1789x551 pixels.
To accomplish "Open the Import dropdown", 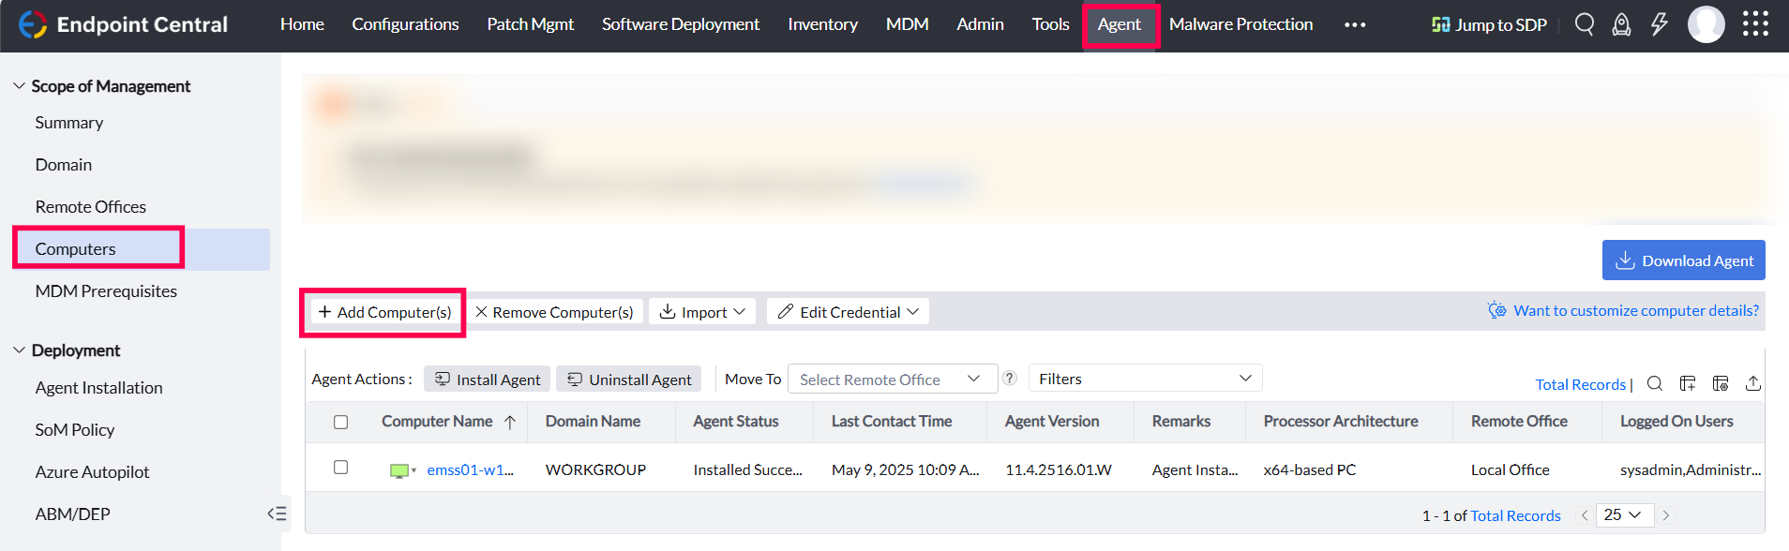I will point(702,312).
